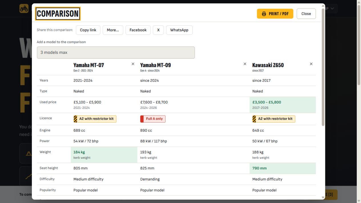Remove Yamaha MT-09 from the comparison

click(x=245, y=64)
